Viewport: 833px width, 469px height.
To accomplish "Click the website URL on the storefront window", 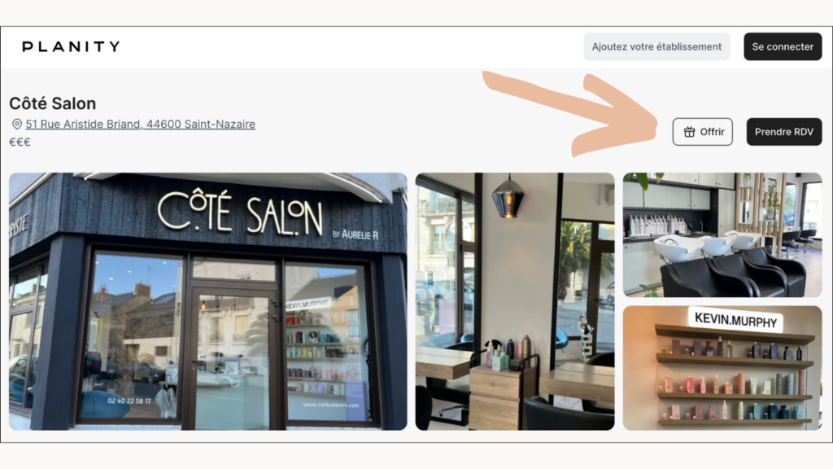I will click(x=330, y=405).
